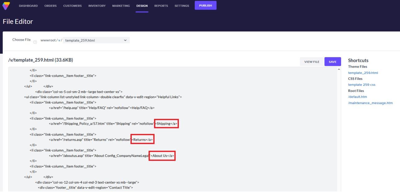Save the template file
The width and height of the screenshot is (400, 192).
coord(332,62)
